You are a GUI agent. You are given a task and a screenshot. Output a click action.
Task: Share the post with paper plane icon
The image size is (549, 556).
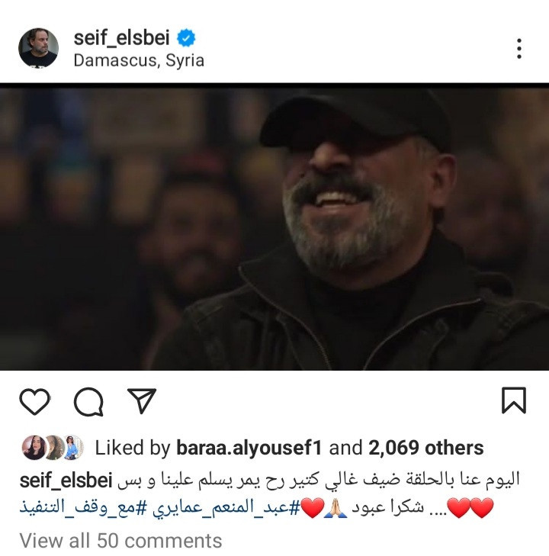pyautogui.click(x=142, y=400)
